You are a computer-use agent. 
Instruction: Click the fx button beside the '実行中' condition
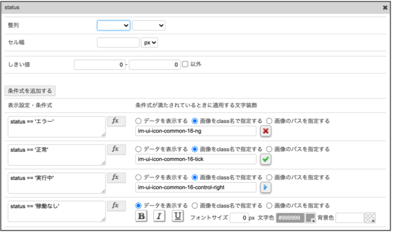[x=116, y=178]
